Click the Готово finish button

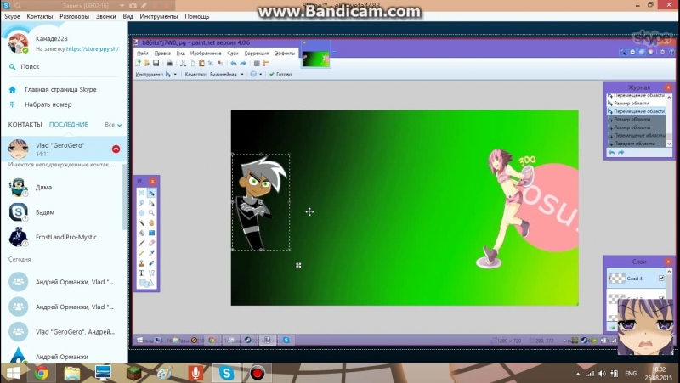click(x=280, y=75)
